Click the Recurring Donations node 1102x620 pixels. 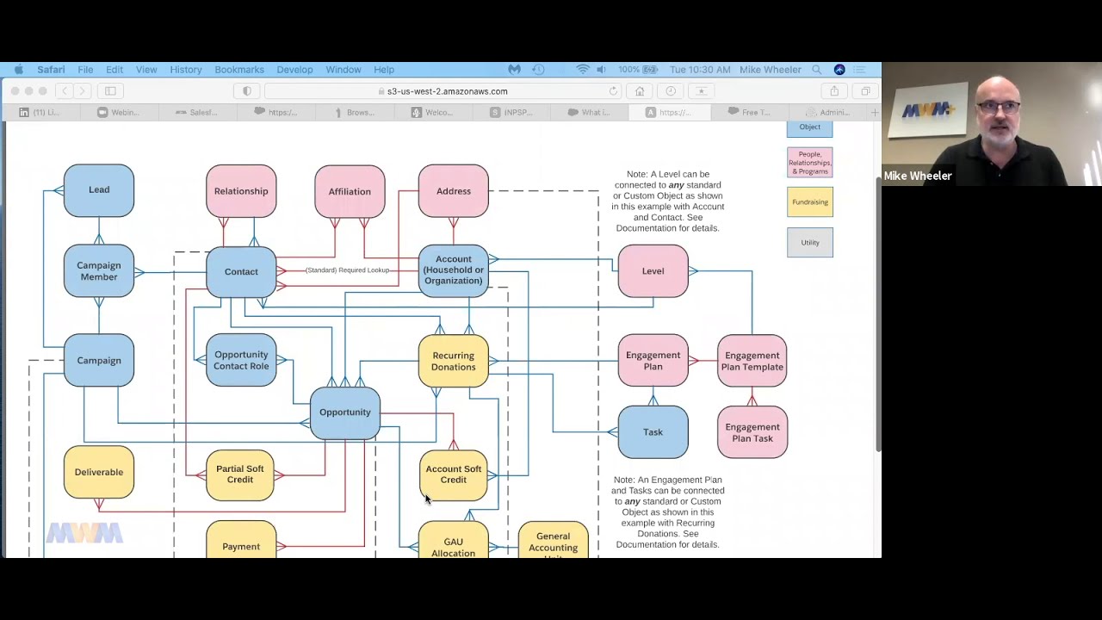click(x=454, y=362)
